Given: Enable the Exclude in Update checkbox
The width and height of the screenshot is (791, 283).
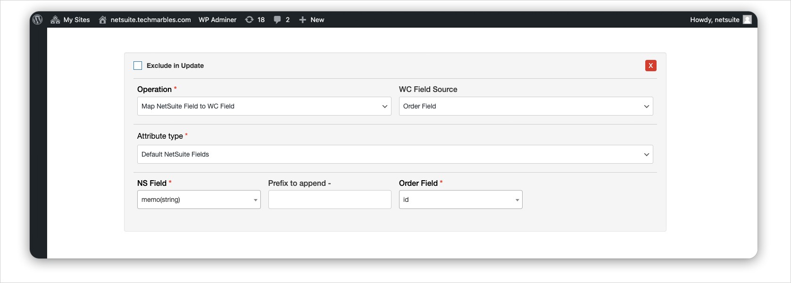Looking at the screenshot, I should point(138,66).
